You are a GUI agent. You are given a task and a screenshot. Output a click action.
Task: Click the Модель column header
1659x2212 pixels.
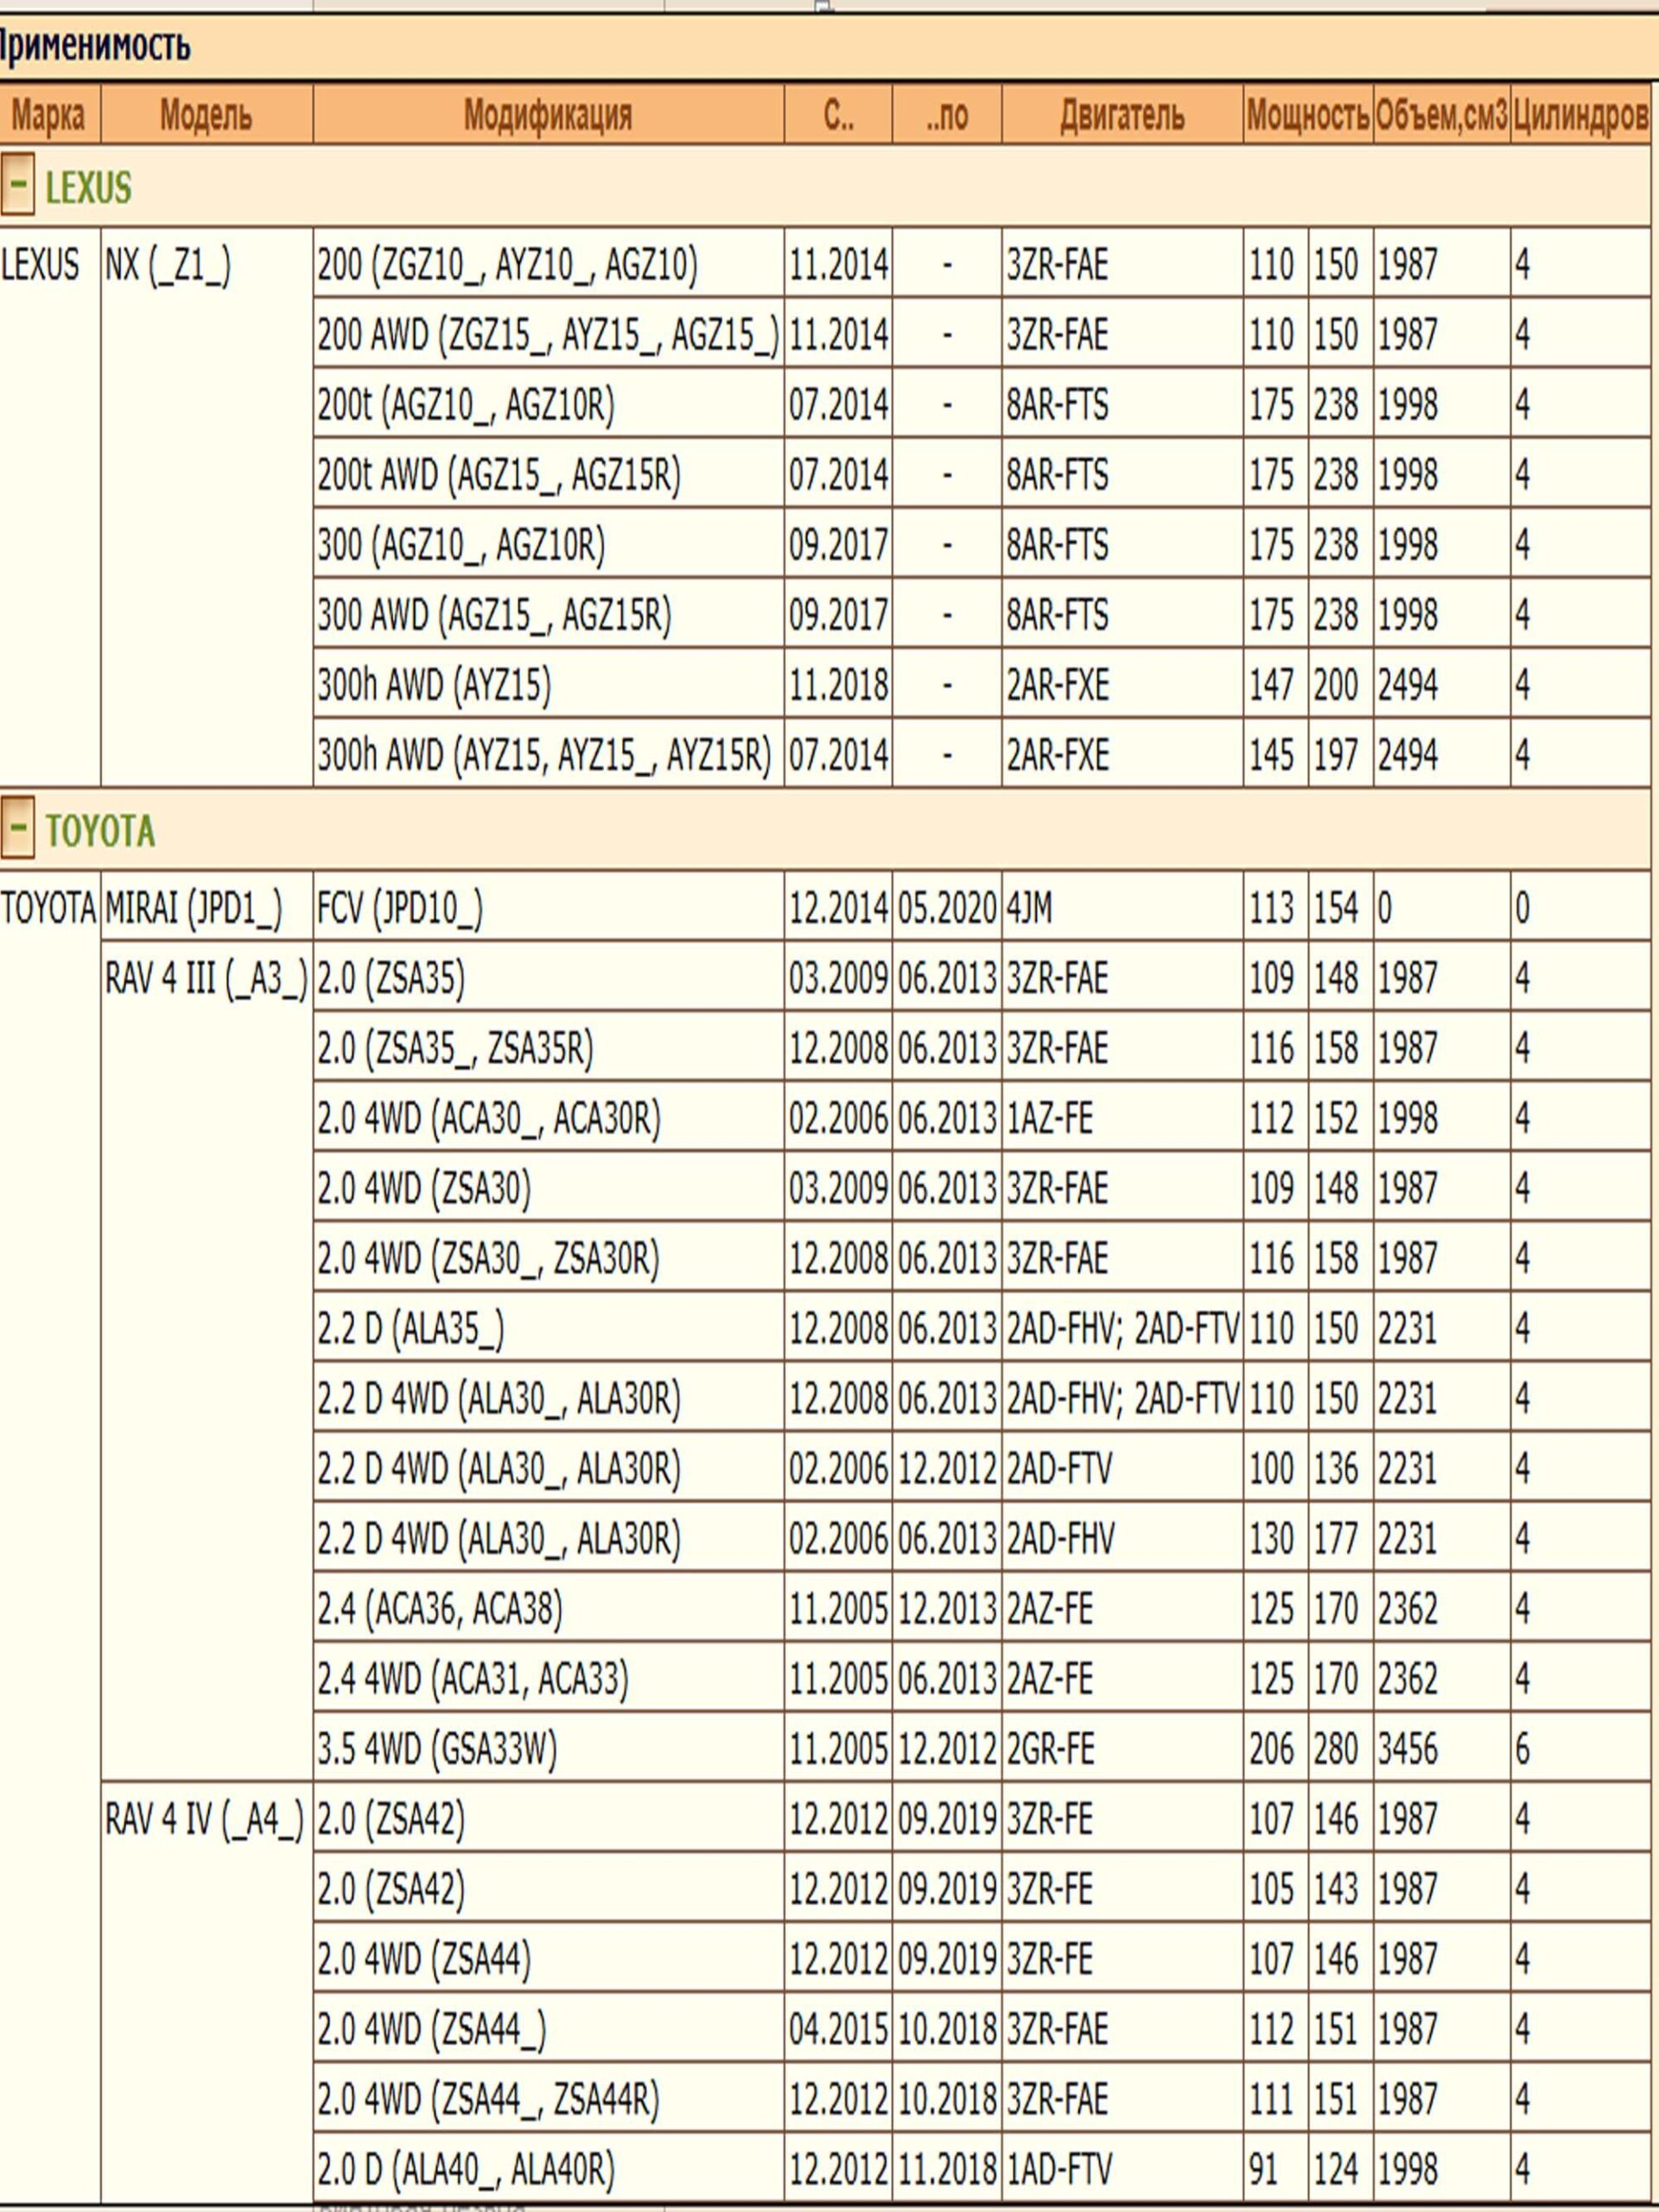(x=206, y=115)
